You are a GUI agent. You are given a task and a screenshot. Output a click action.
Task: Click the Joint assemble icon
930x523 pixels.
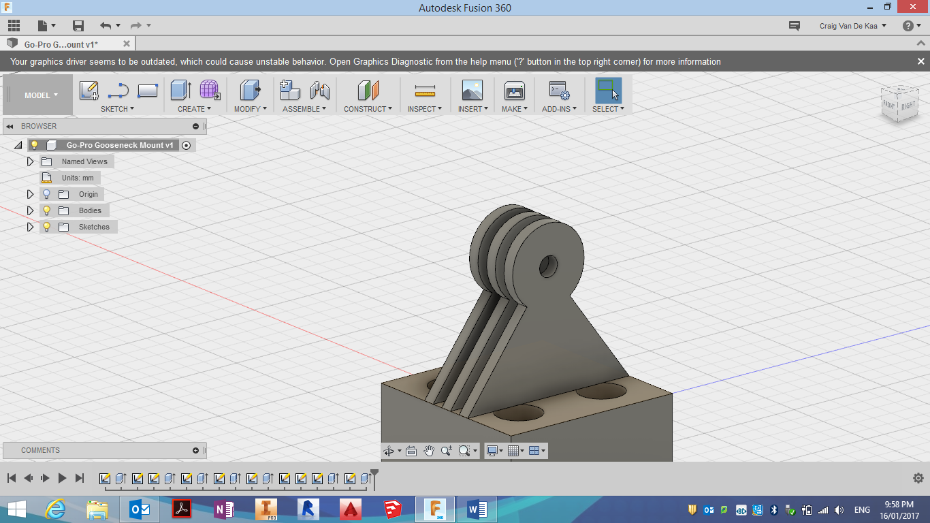[320, 91]
